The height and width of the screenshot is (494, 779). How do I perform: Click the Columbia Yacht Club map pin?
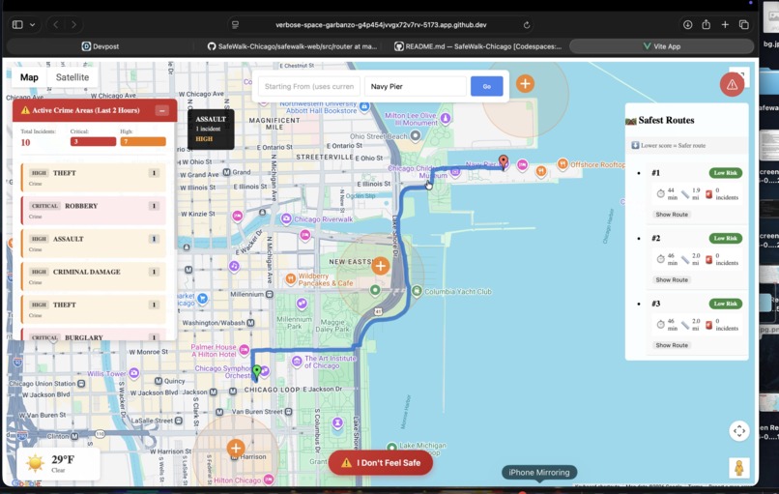(x=417, y=291)
